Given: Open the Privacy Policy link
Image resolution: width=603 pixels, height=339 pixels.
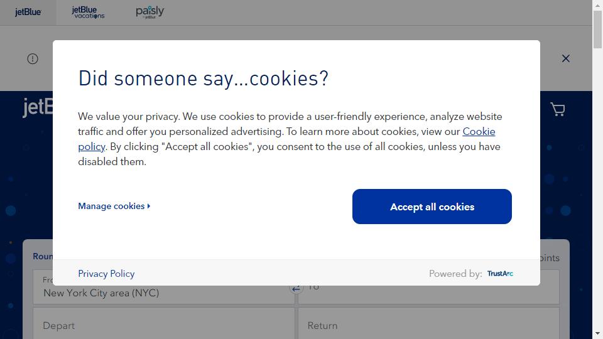Looking at the screenshot, I should pos(106,274).
